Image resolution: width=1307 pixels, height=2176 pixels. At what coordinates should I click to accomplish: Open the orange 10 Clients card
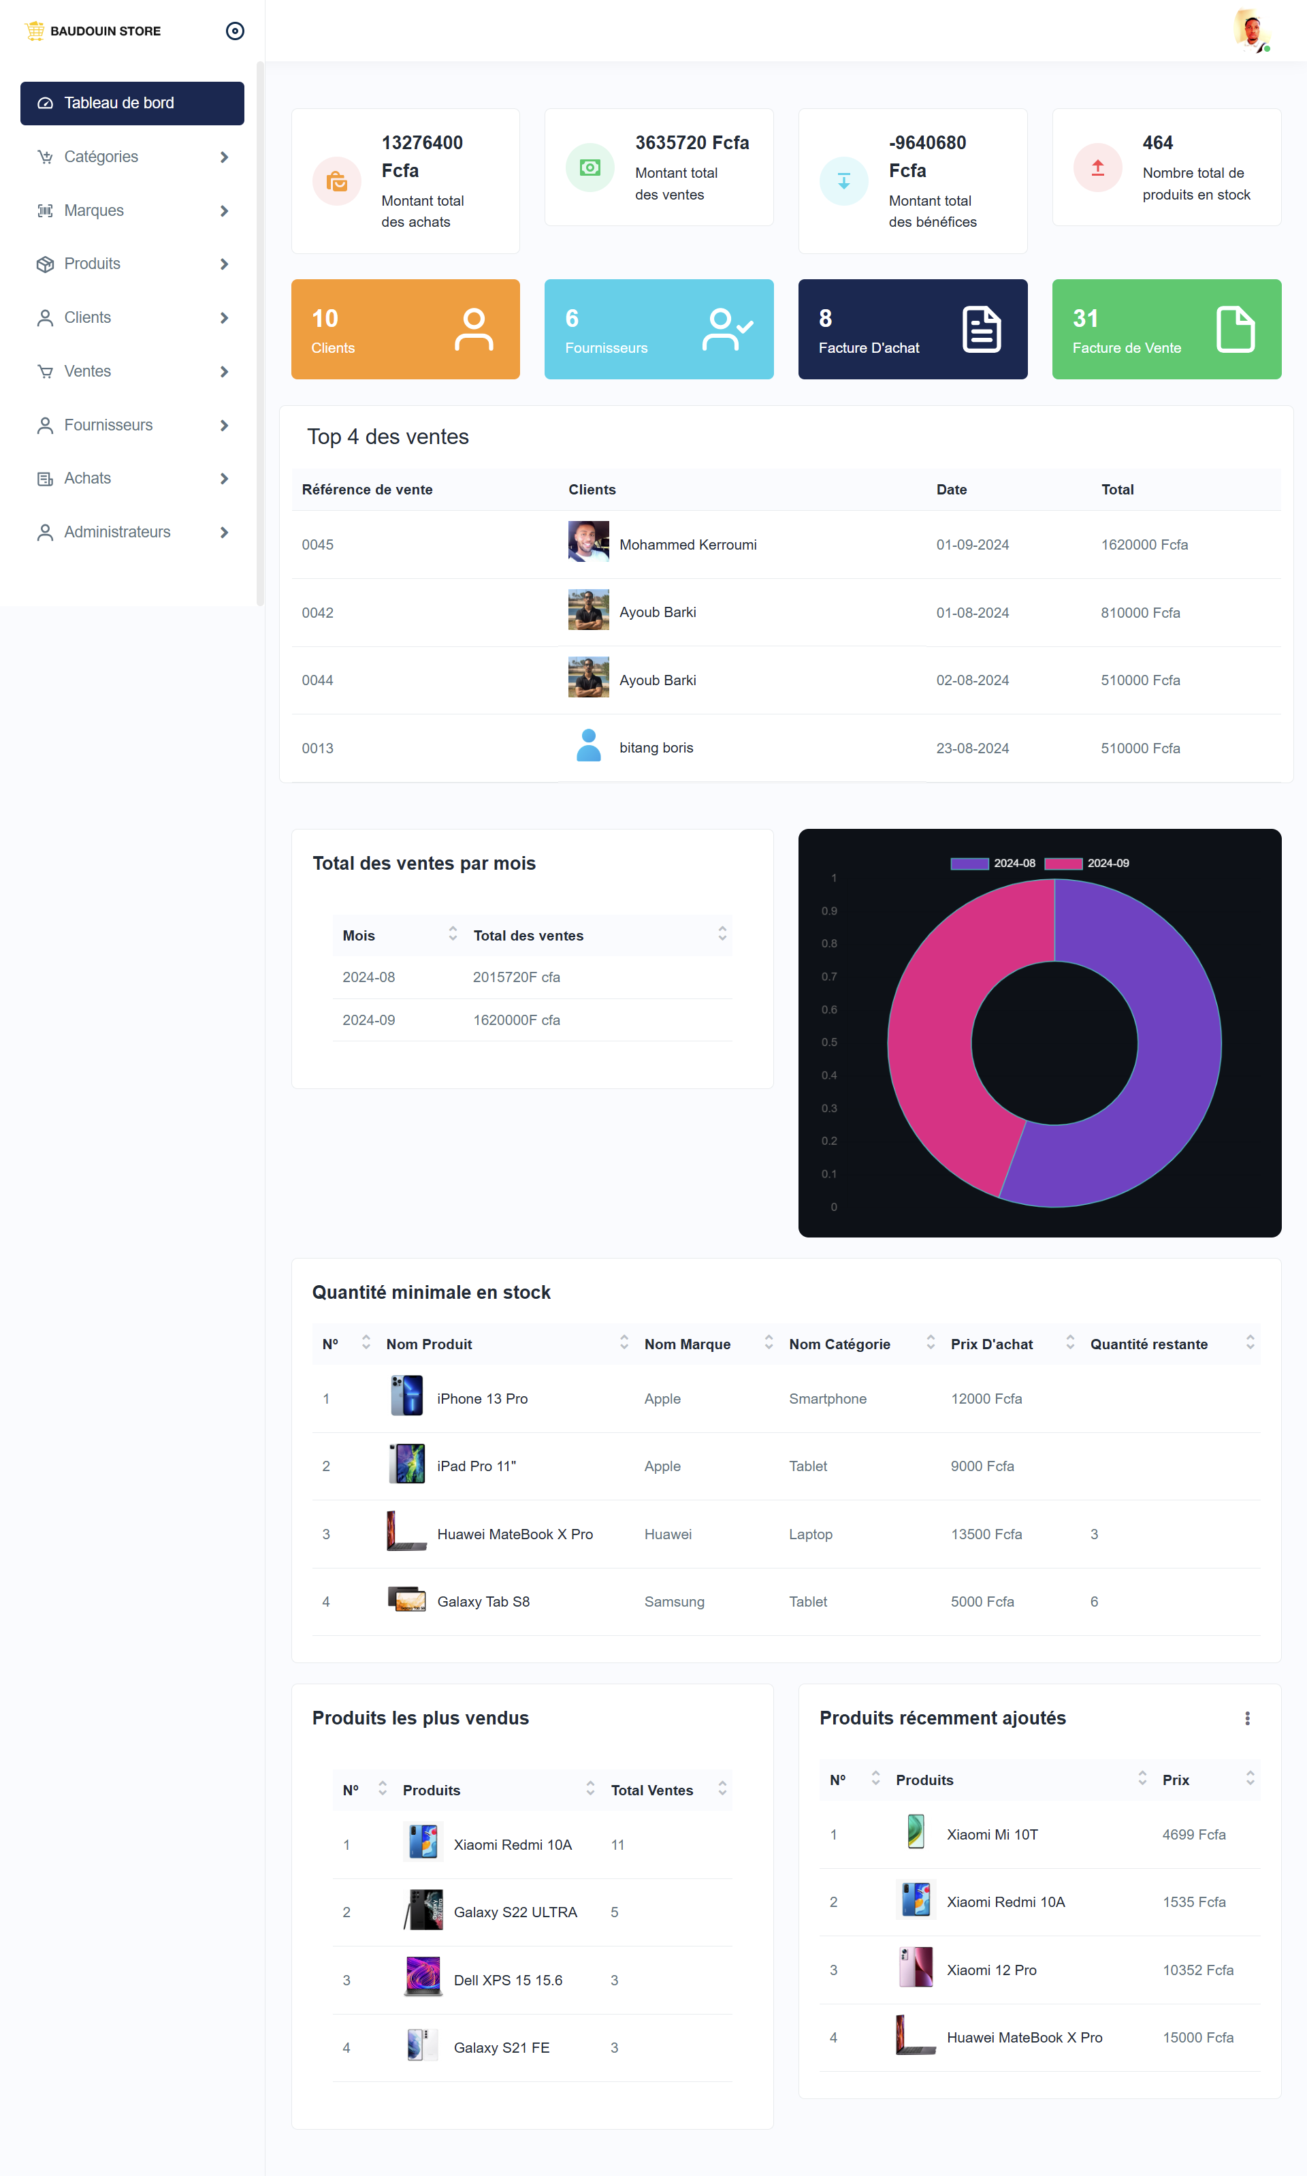405,330
